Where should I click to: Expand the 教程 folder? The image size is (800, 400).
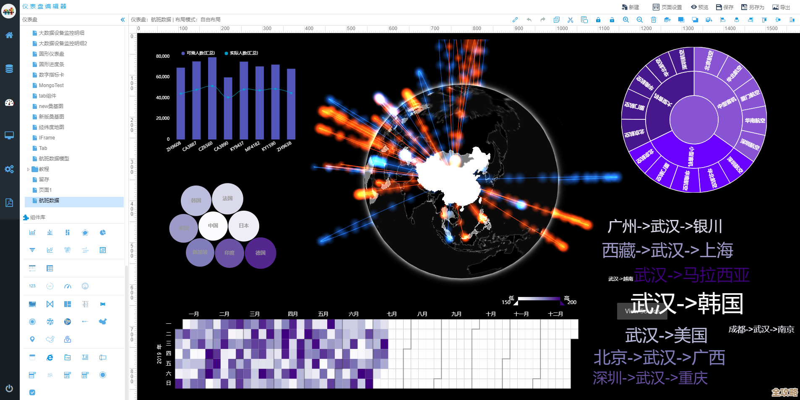coord(28,169)
